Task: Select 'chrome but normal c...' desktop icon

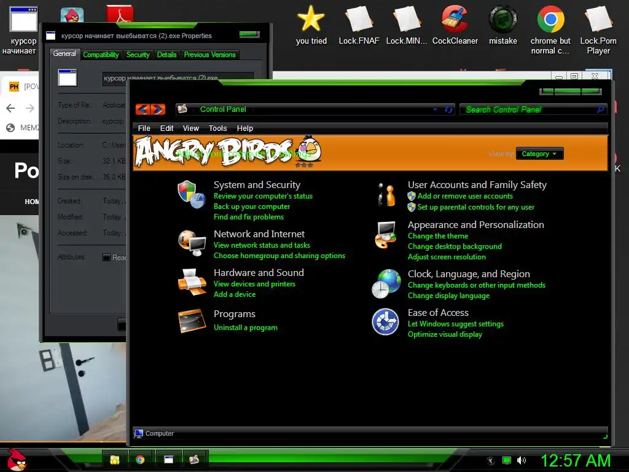Action: coord(550,29)
